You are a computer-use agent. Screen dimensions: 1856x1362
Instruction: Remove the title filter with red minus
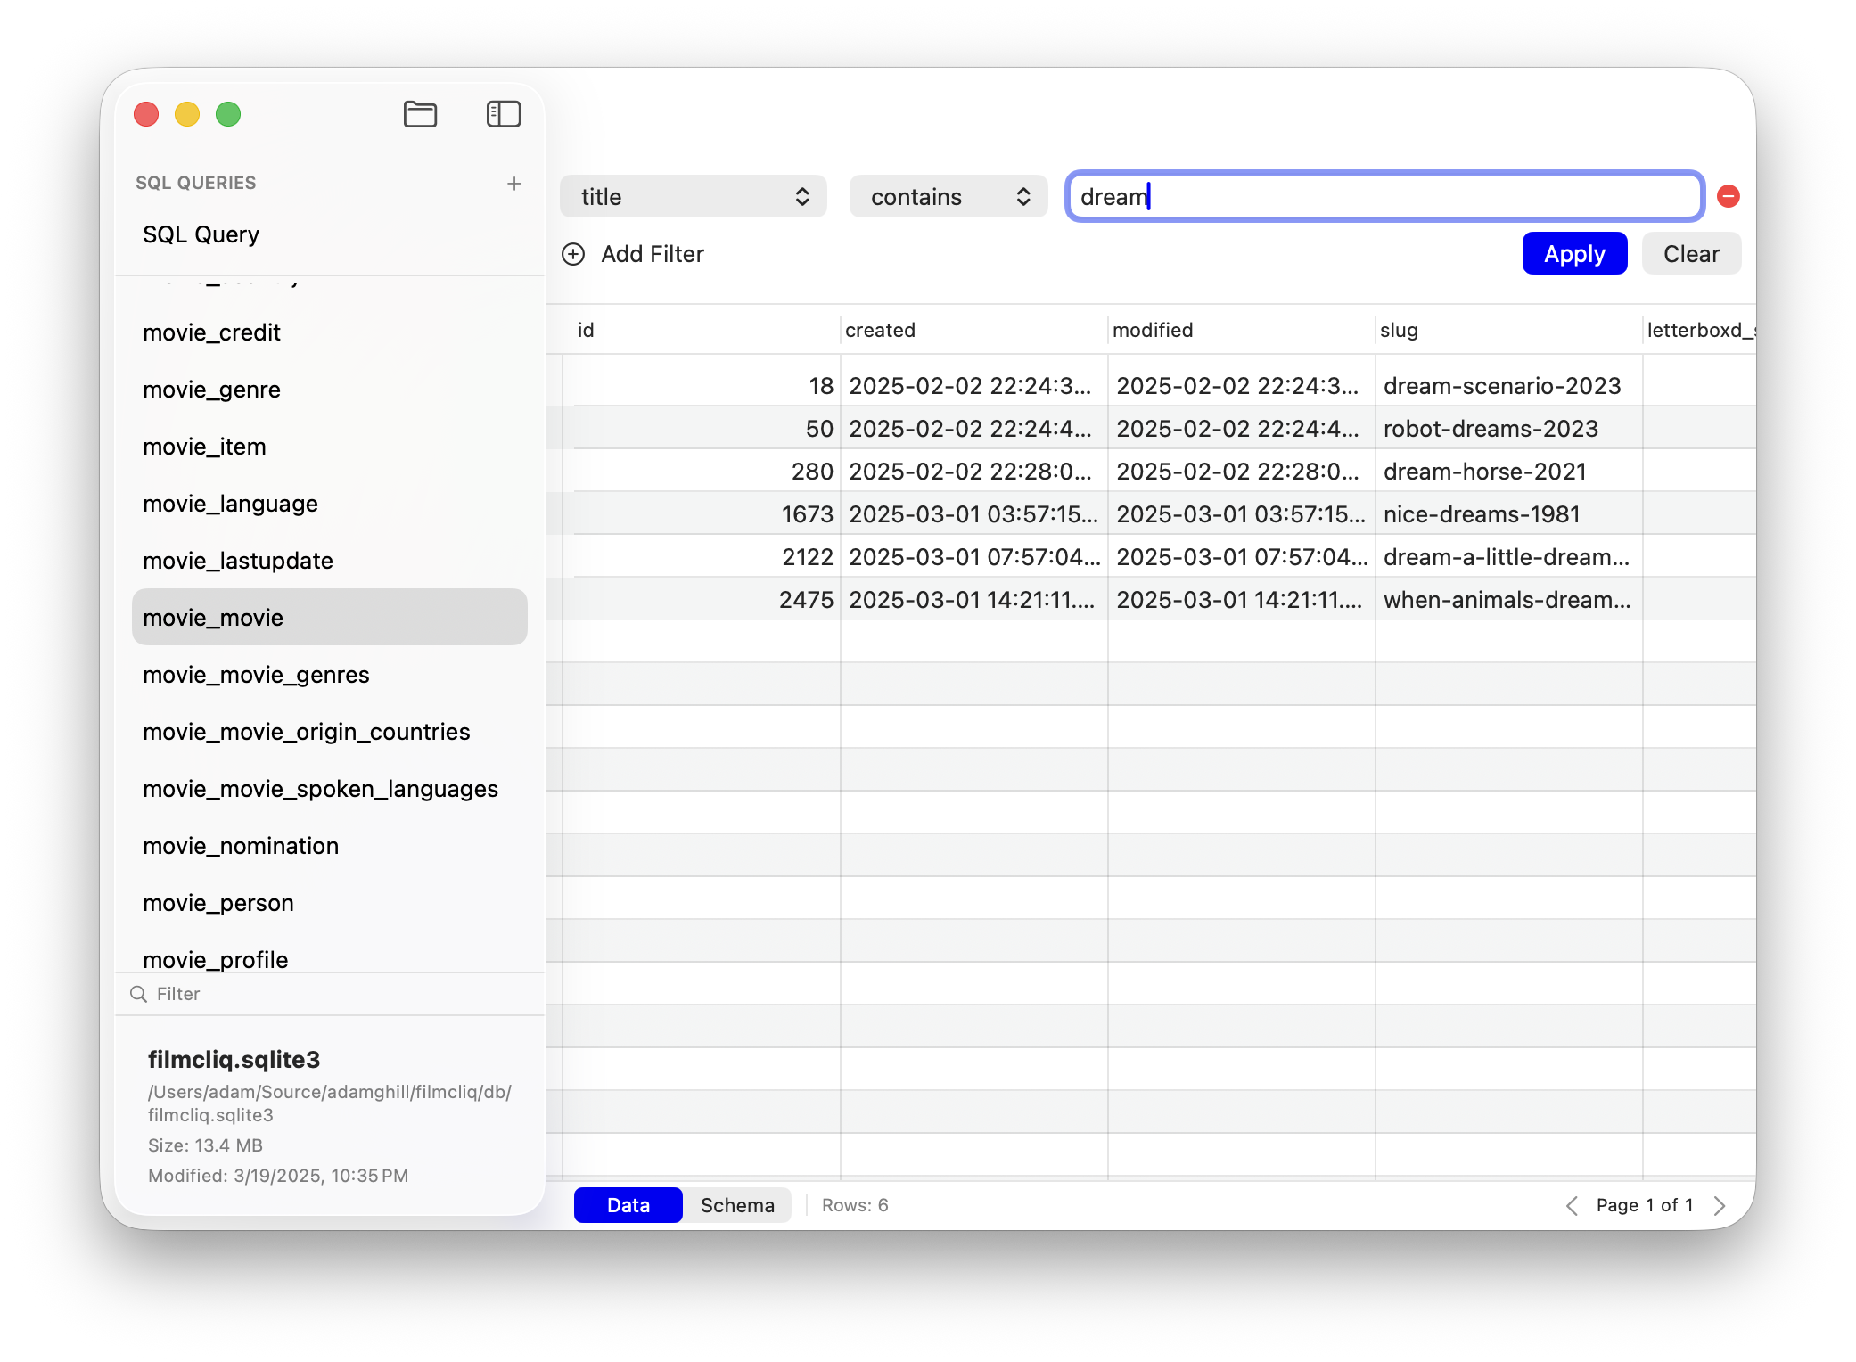tap(1729, 196)
